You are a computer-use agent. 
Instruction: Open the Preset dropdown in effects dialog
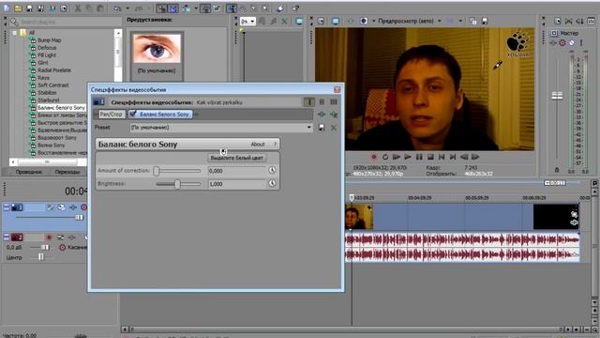pos(308,128)
